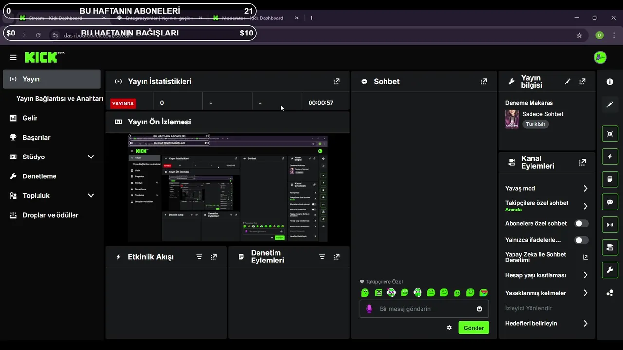Open the hamburger navigation menu
623x350 pixels.
click(13, 57)
